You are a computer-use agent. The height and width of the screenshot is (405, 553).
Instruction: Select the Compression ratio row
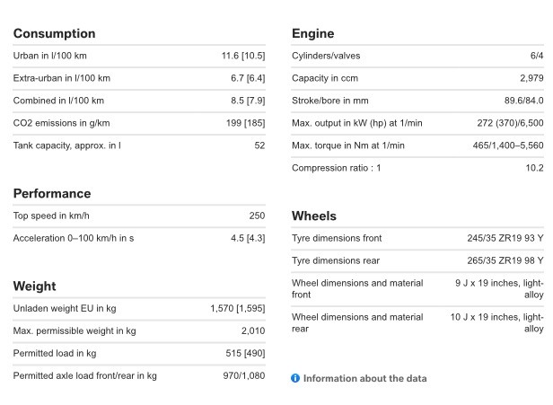(x=417, y=168)
